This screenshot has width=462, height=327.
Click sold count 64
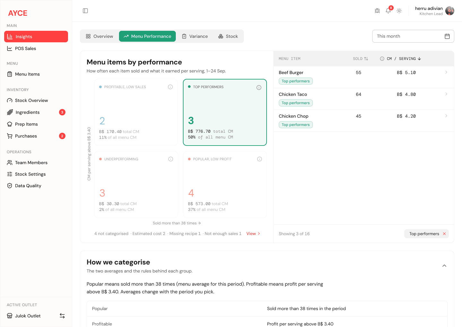(359, 94)
